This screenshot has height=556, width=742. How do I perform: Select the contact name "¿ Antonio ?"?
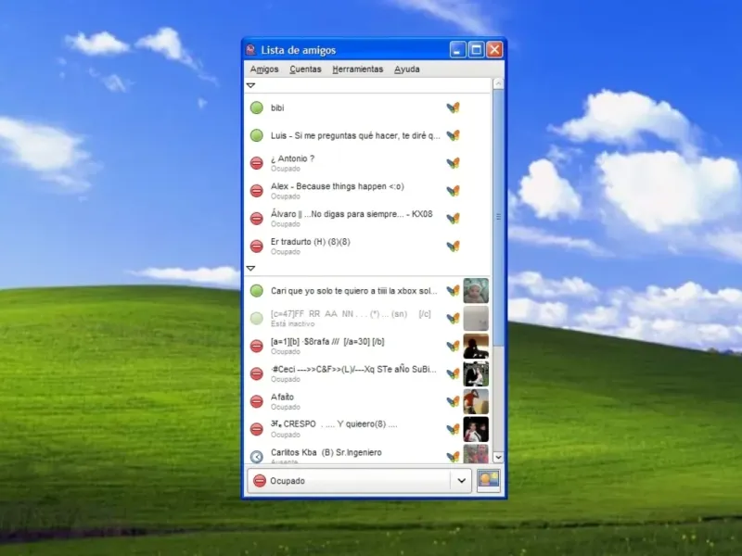click(x=292, y=158)
